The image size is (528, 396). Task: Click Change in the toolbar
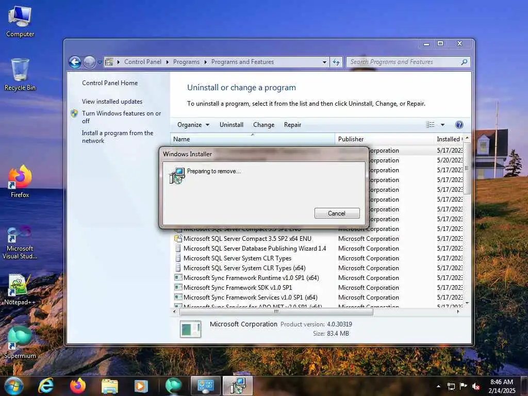pyautogui.click(x=263, y=125)
